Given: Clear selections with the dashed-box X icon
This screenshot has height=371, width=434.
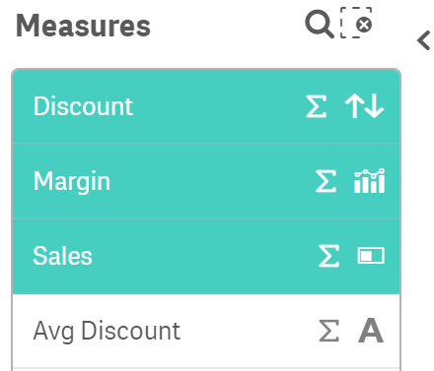Looking at the screenshot, I should 356,23.
